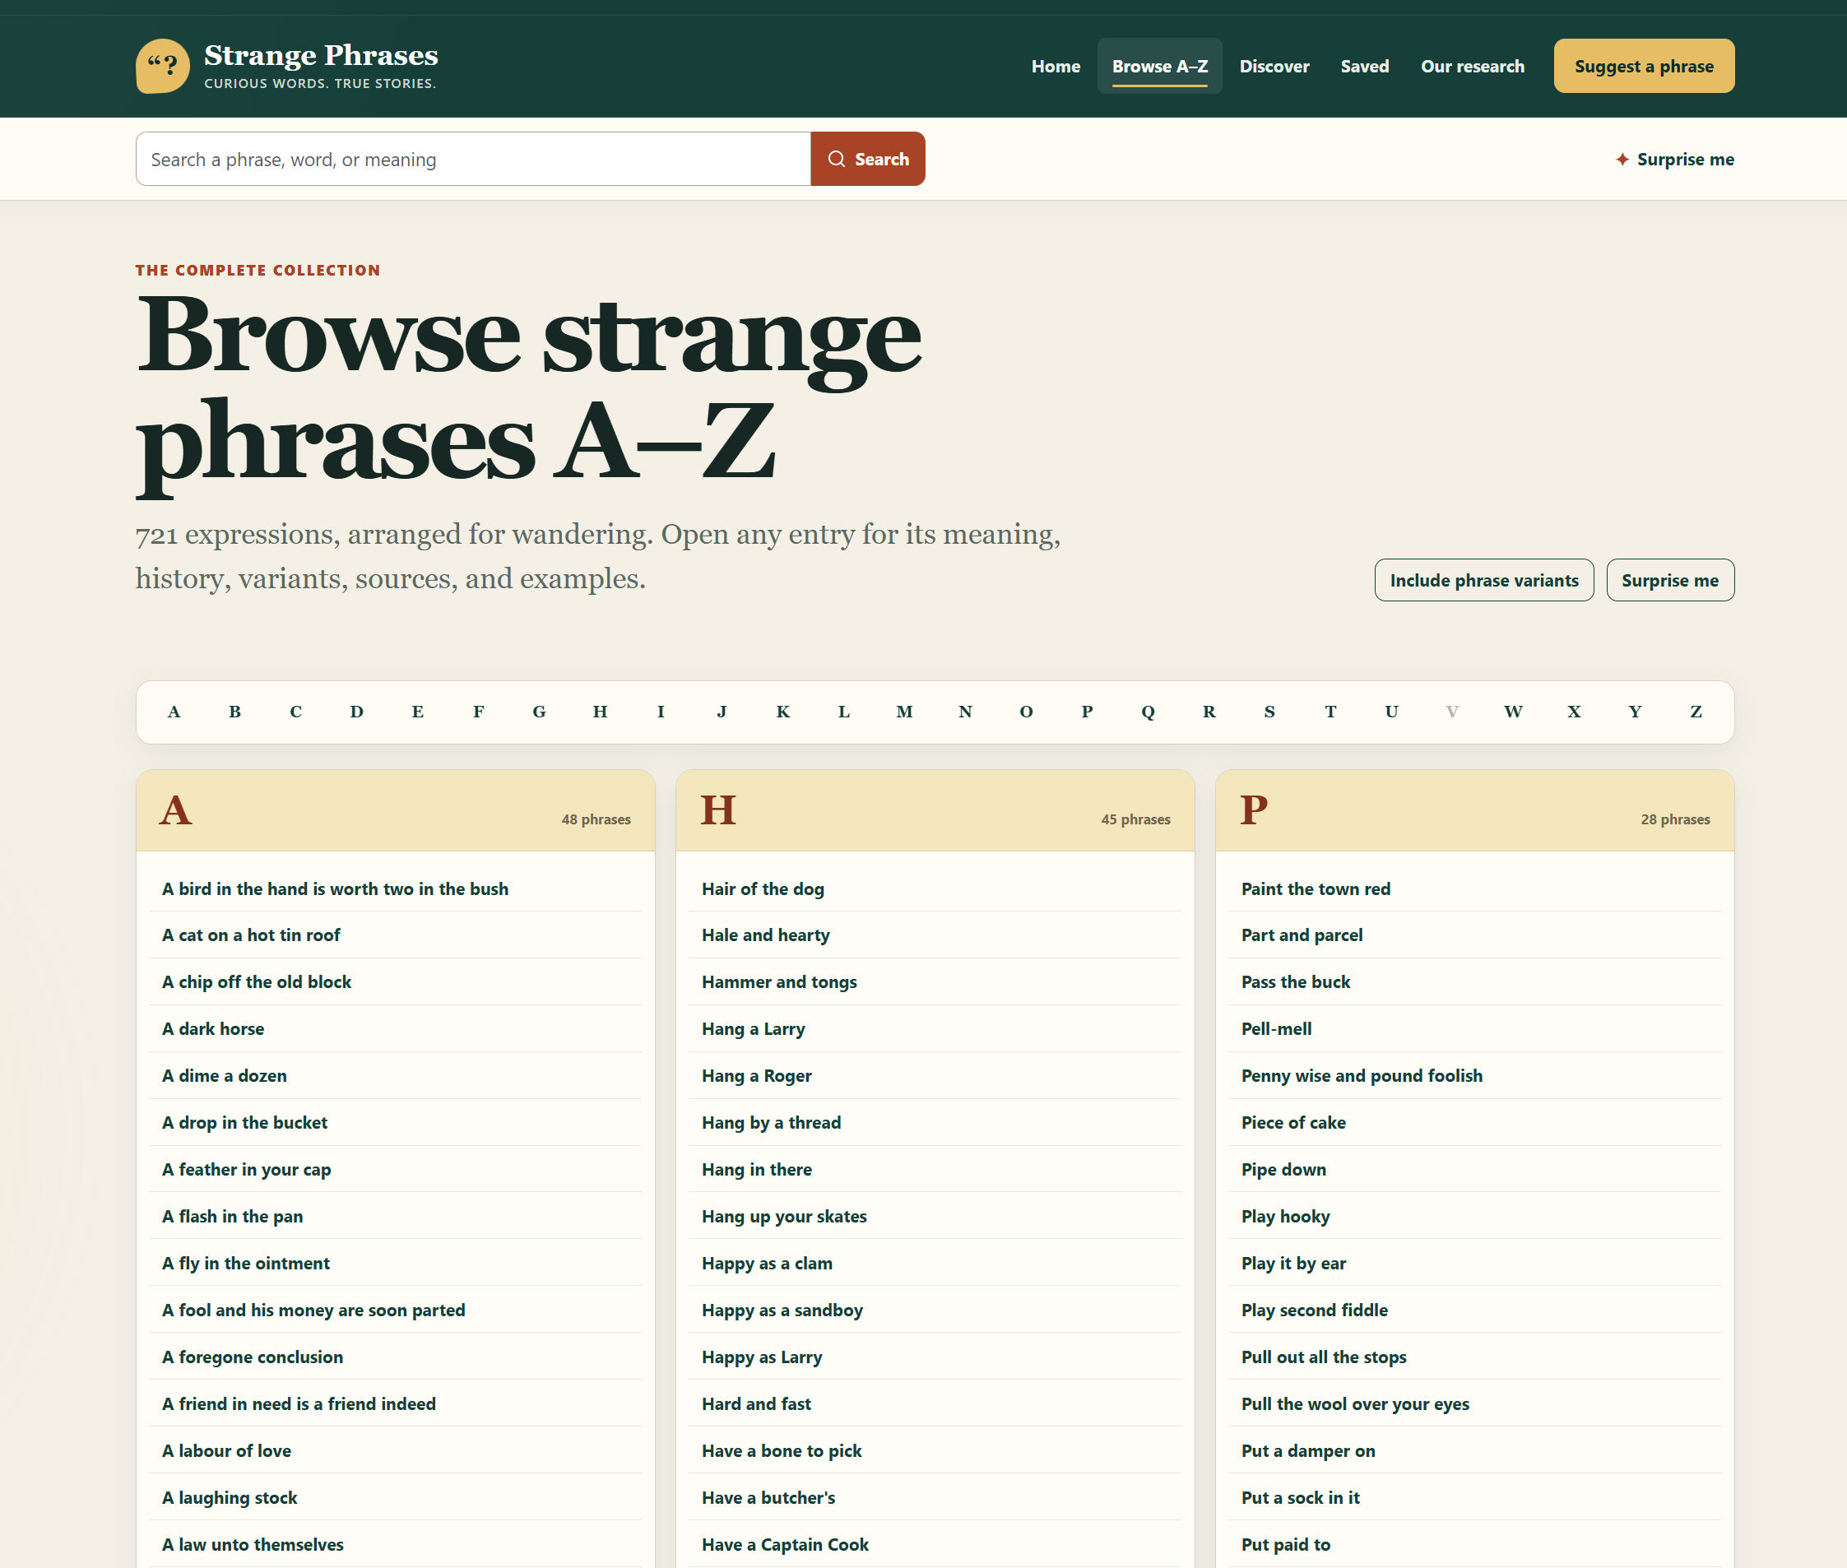Jump to letter H in the alphabet index
This screenshot has width=1847, height=1568.
pyautogui.click(x=600, y=712)
